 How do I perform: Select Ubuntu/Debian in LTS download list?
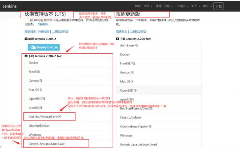[67, 126]
